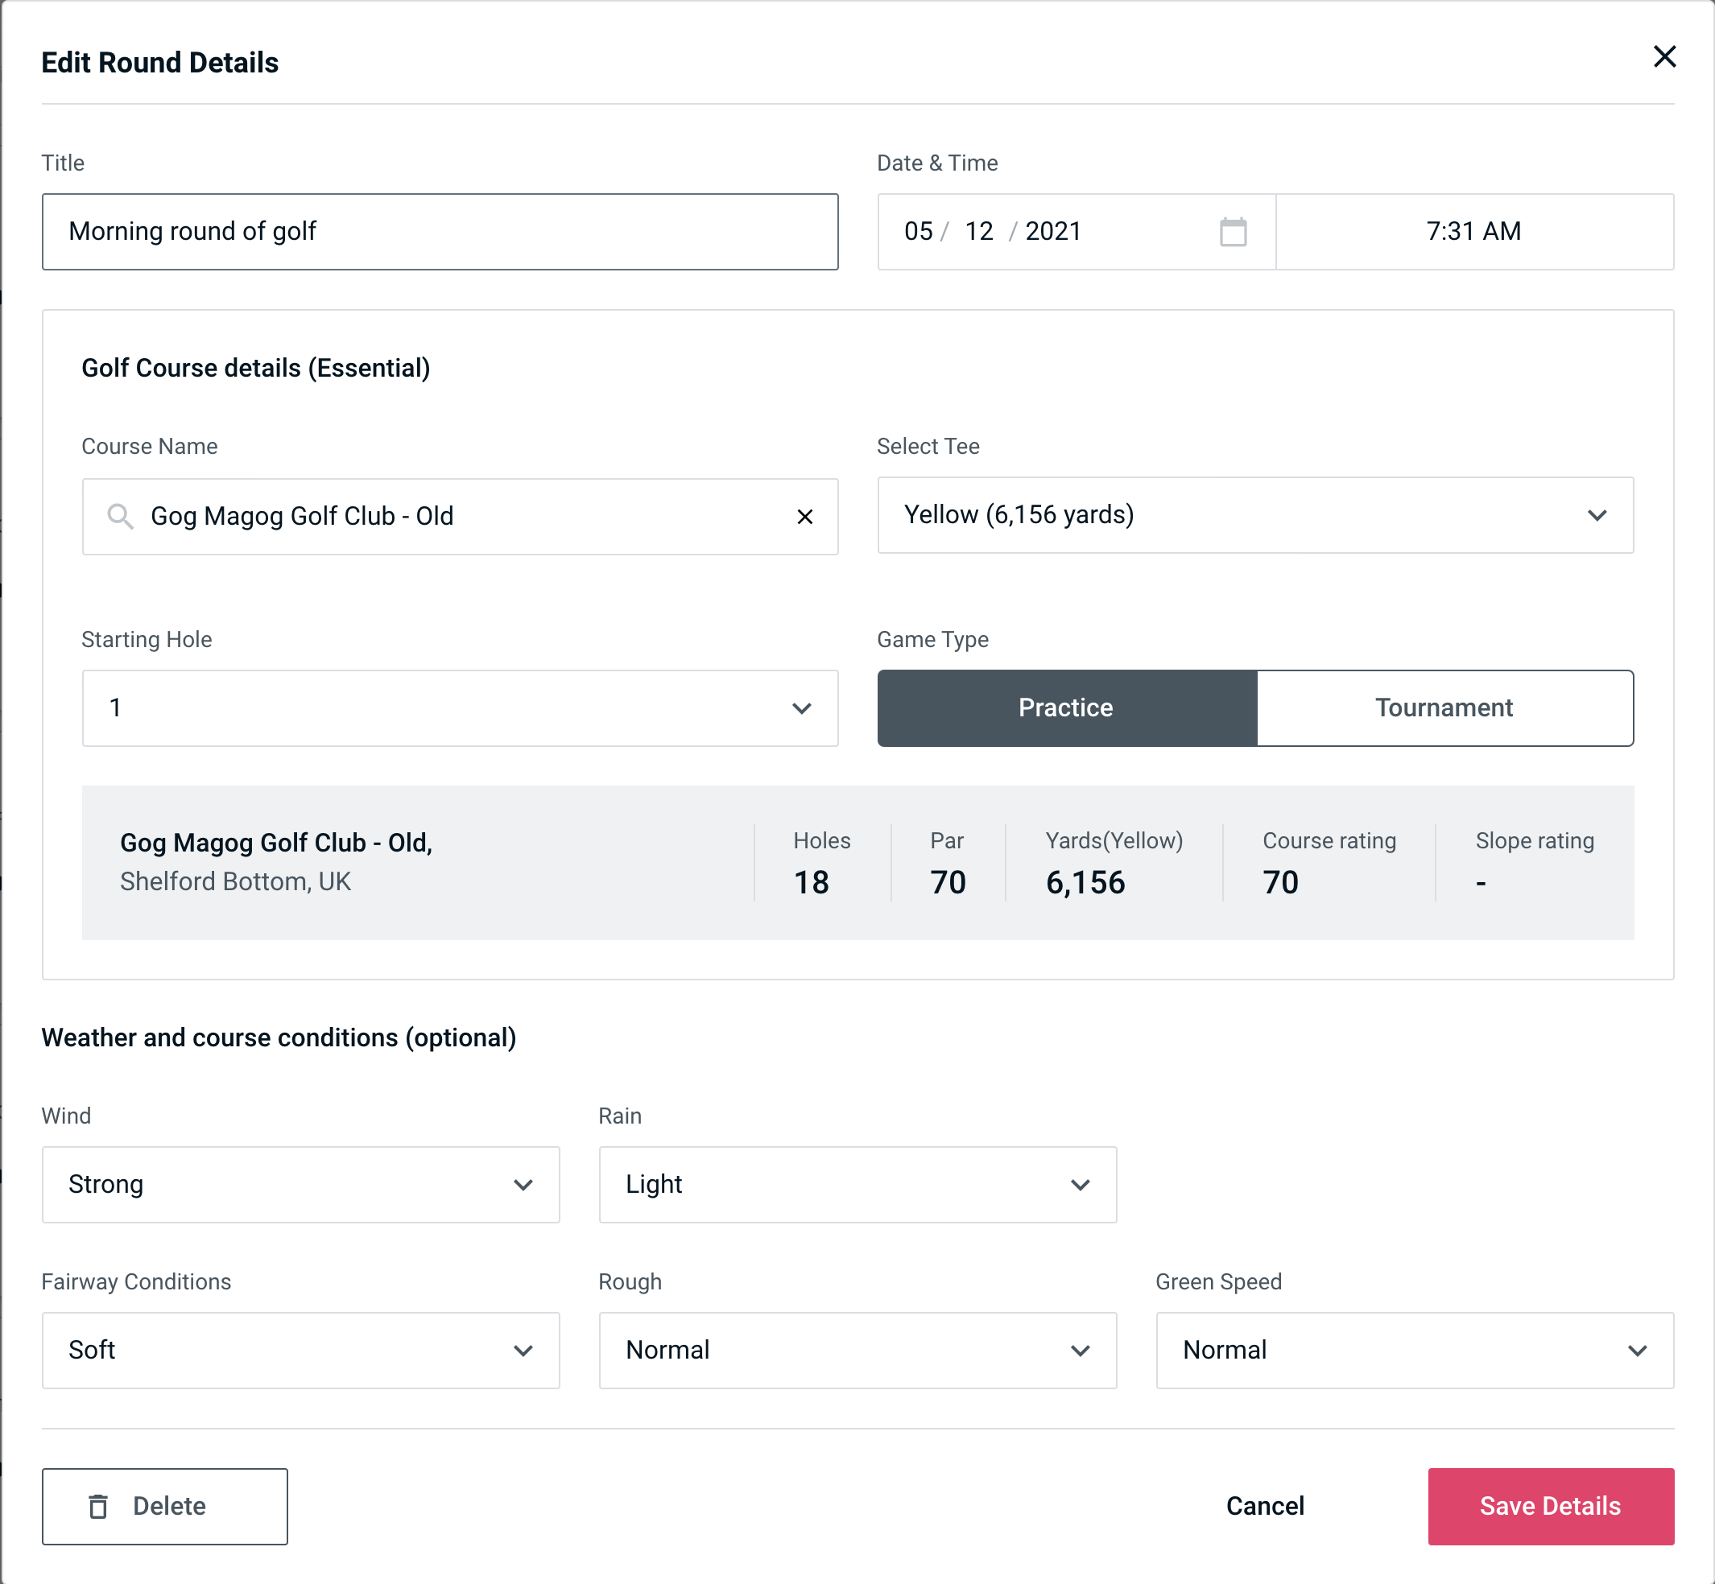This screenshot has width=1715, height=1584.
Task: Click the calendar icon for date picker
Action: pyautogui.click(x=1233, y=232)
